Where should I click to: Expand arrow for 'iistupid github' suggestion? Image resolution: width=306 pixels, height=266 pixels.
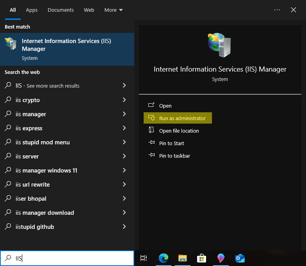coord(124,226)
